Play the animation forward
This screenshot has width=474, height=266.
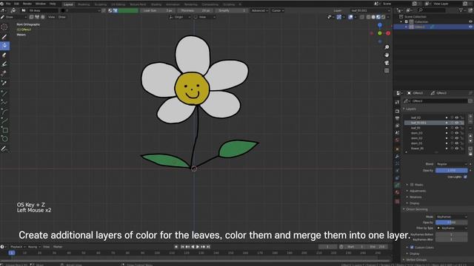pyautogui.click(x=198, y=247)
